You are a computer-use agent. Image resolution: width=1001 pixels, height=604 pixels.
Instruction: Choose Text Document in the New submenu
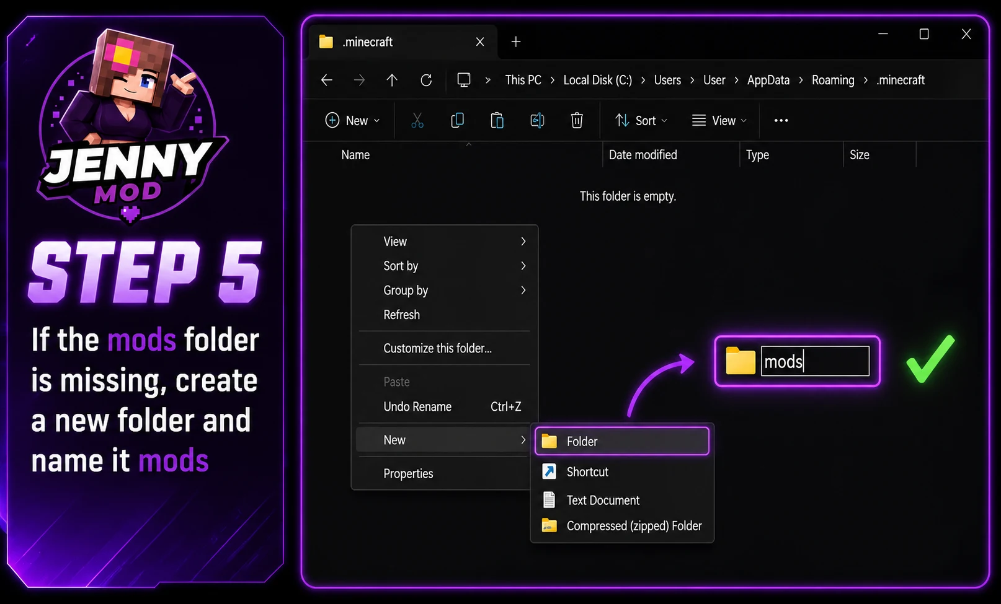(x=621, y=500)
